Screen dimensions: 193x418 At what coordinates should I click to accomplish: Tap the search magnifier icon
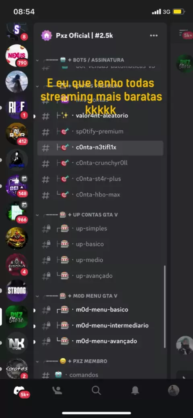click(x=96, y=391)
